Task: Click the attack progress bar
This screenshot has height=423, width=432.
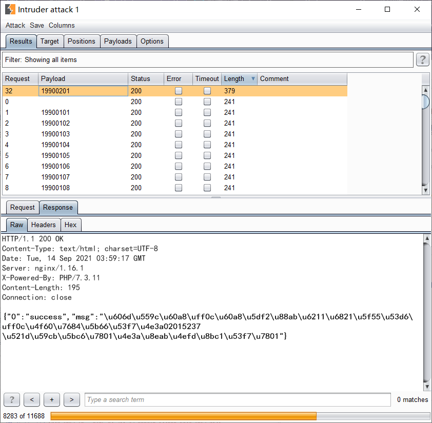Action: [240, 416]
